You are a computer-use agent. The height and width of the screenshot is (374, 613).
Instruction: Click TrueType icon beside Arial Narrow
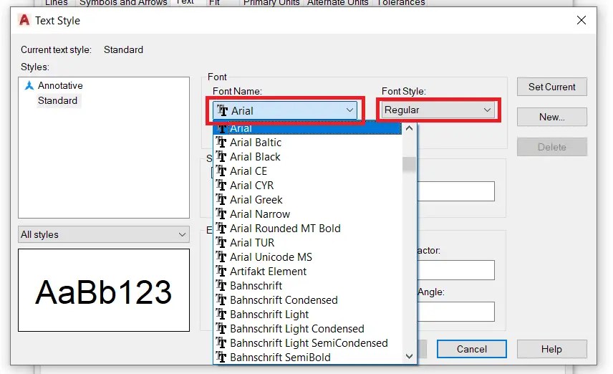click(x=221, y=214)
